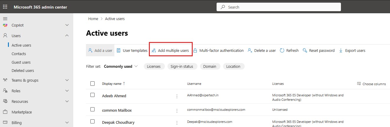Select Active users in sidebar
Screen dimensions: 390x127
[x=21, y=45]
